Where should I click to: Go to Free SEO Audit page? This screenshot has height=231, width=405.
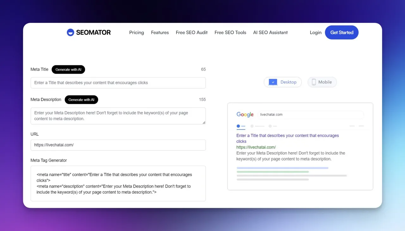[192, 32]
